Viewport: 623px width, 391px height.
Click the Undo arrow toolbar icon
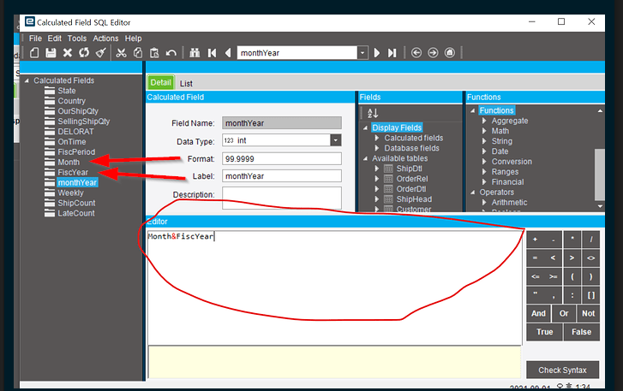171,53
